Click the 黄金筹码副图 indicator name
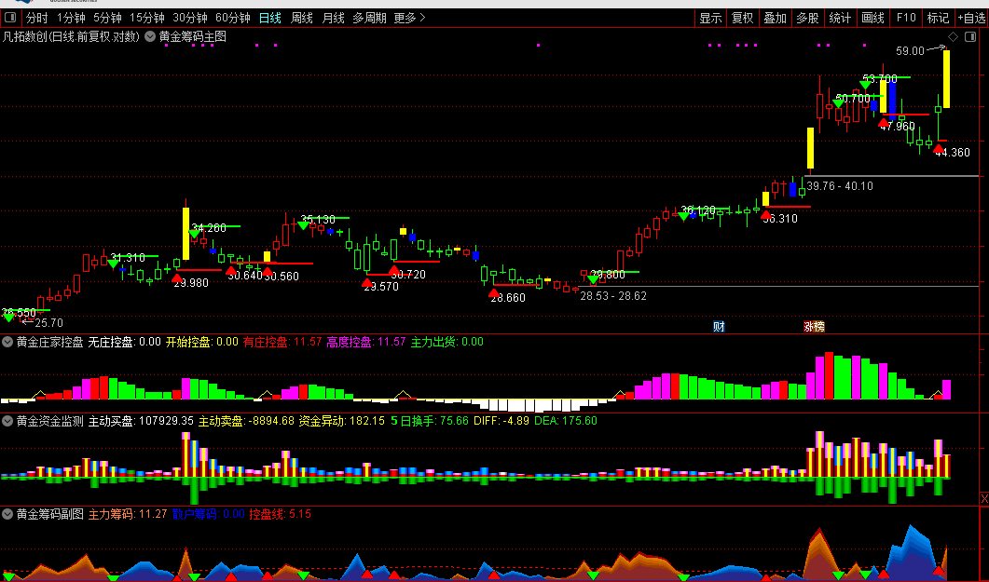This screenshot has height=582, width=989. click(x=49, y=514)
